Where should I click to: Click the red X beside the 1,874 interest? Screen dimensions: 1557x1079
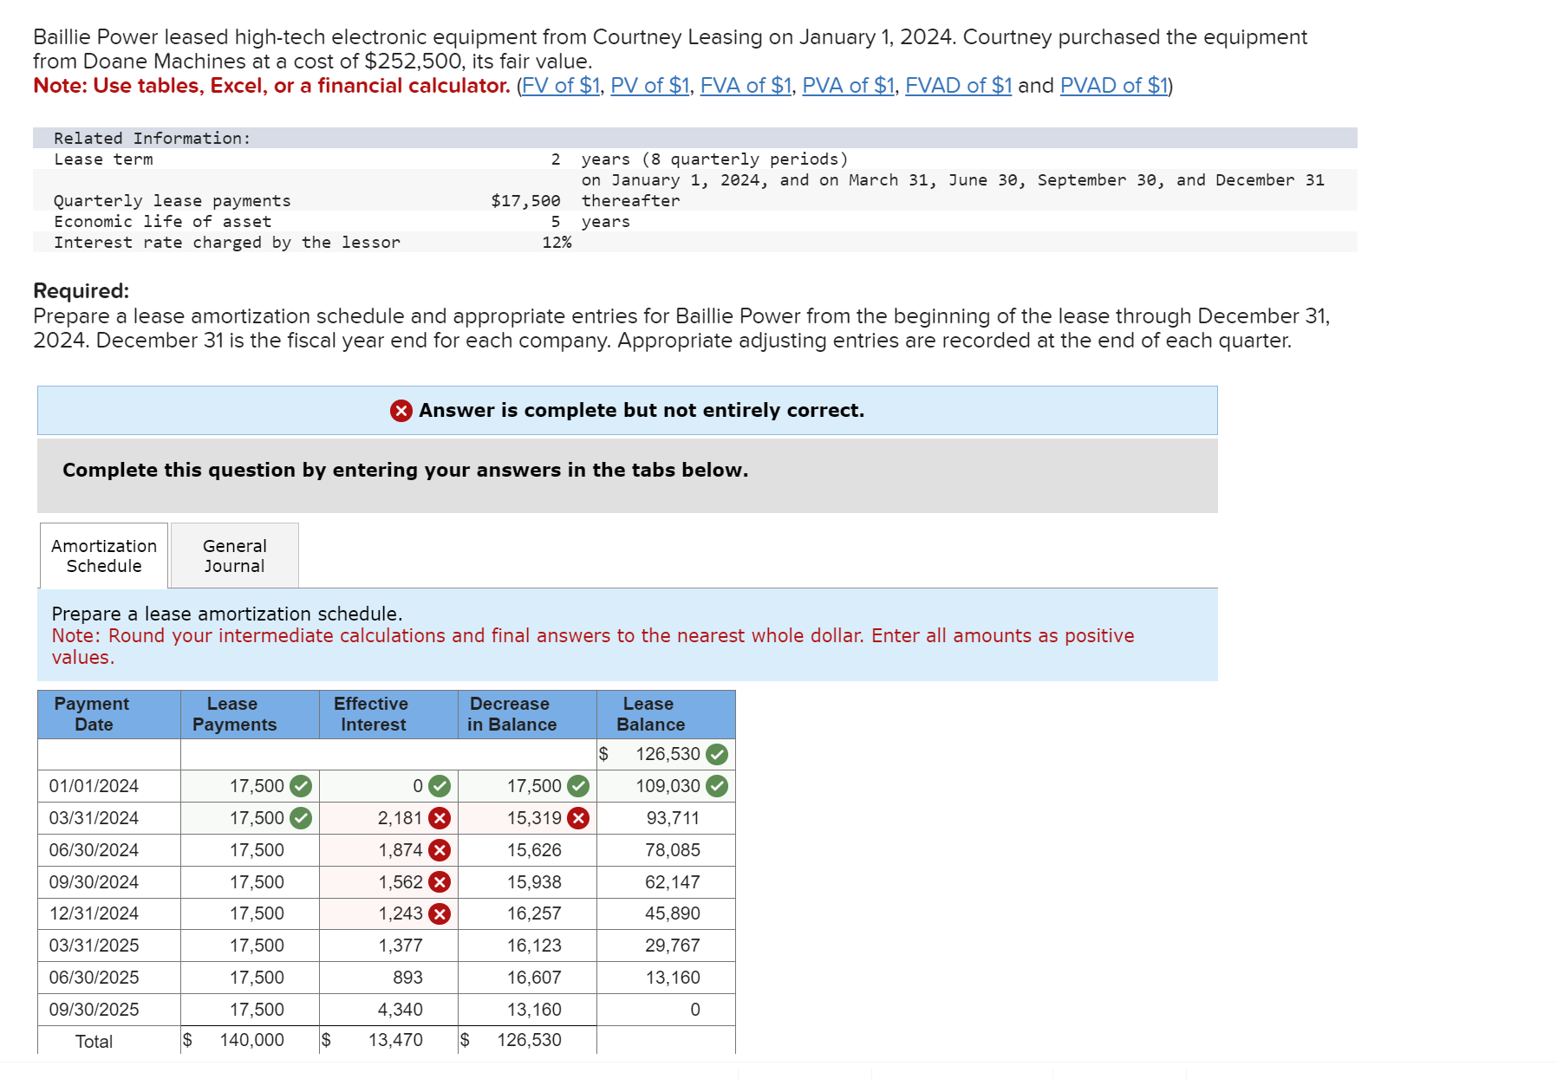tap(440, 850)
